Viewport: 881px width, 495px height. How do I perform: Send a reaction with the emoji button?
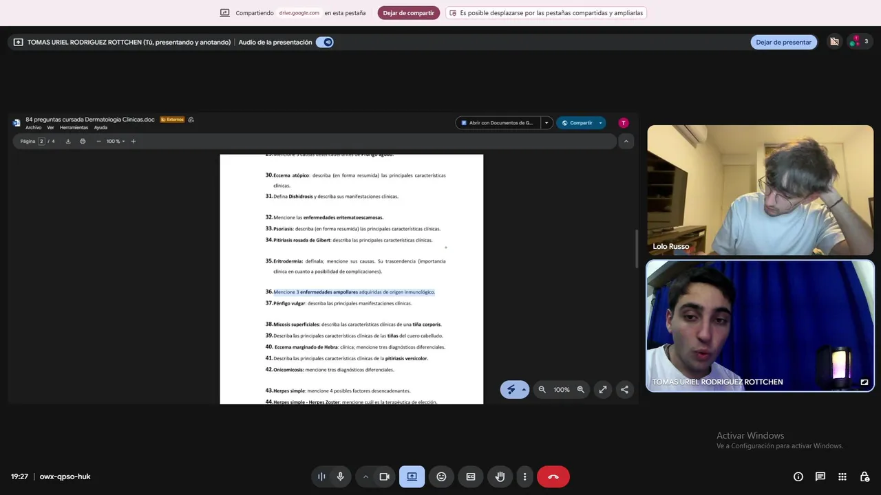pos(441,476)
